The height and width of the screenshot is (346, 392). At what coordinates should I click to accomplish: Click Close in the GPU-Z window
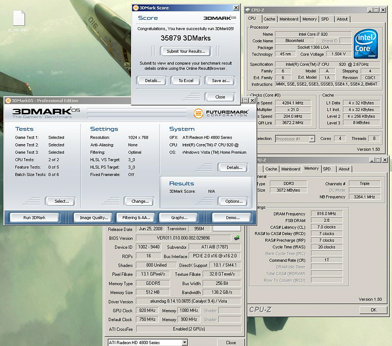pyautogui.click(x=231, y=342)
